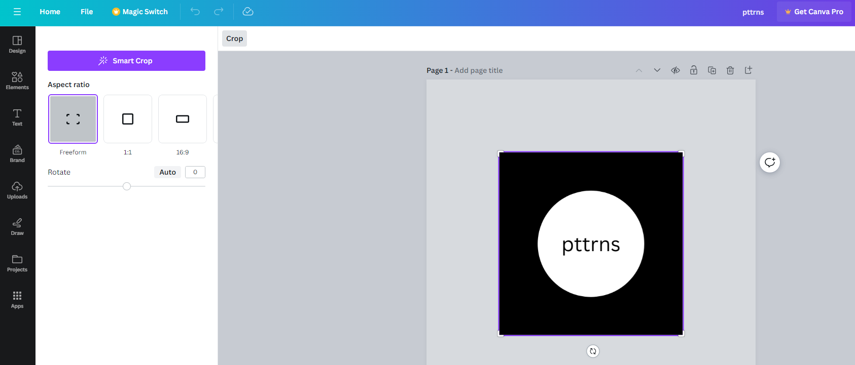Screen dimensions: 855x365
Task: Delete Page 1 with trash icon
Action: click(x=730, y=70)
